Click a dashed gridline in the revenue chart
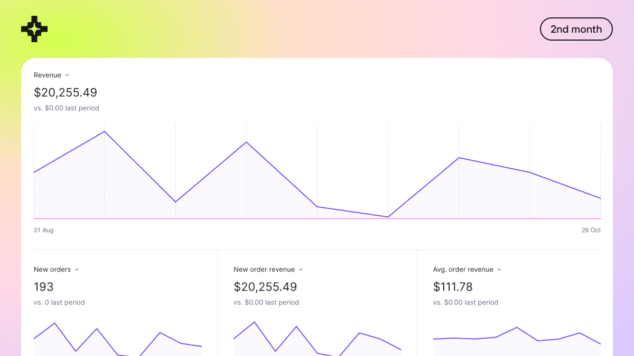 coord(175,169)
